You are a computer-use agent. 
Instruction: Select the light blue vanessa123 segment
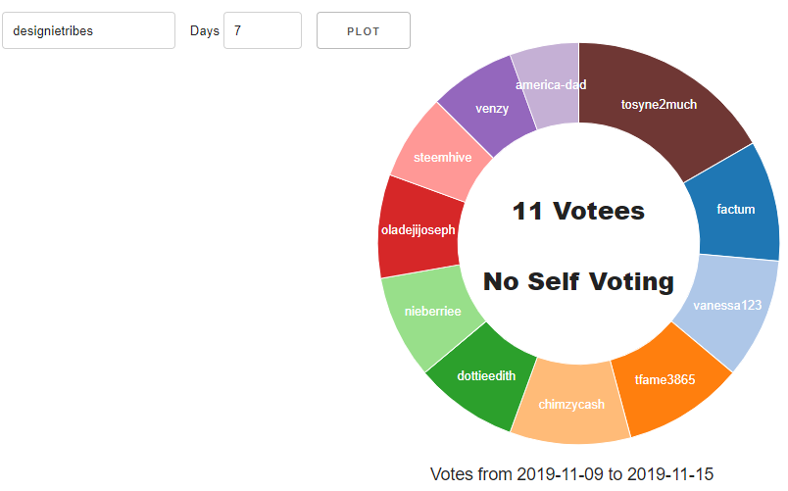727,306
